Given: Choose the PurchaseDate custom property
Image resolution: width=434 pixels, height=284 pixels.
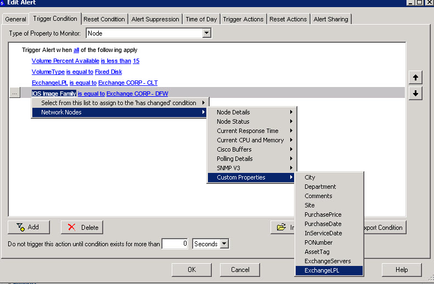Looking at the screenshot, I should pos(329,224).
